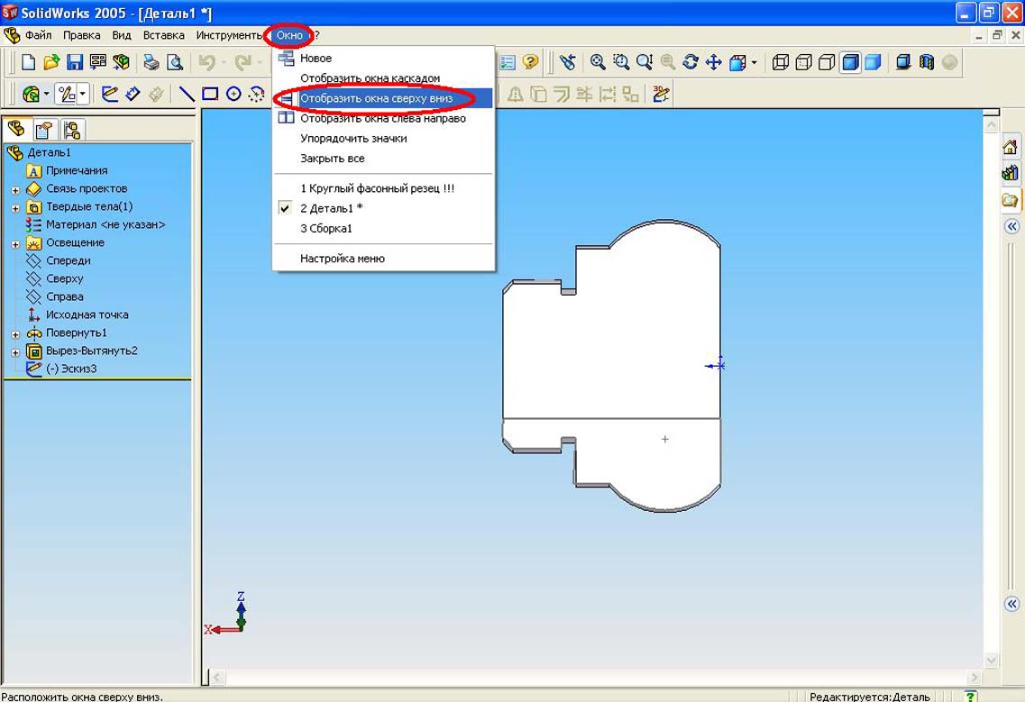Click the status bar help icon
This screenshot has height=702, width=1025.
972,696
